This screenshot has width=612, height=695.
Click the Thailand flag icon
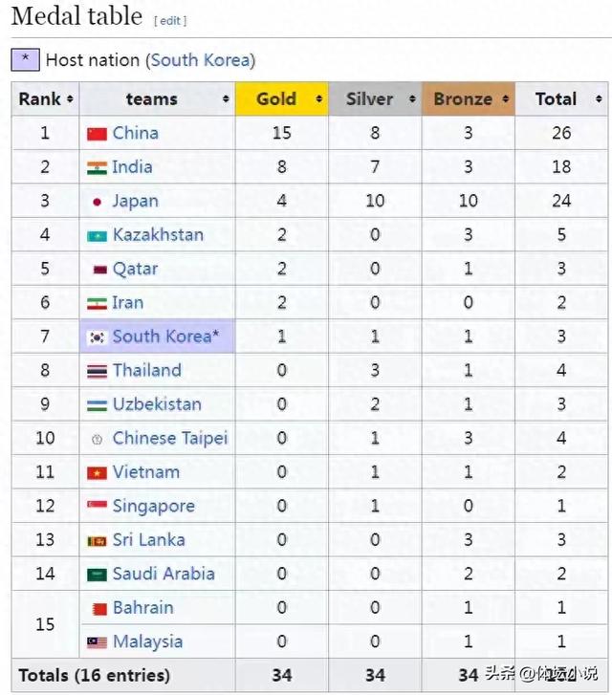coord(97,372)
